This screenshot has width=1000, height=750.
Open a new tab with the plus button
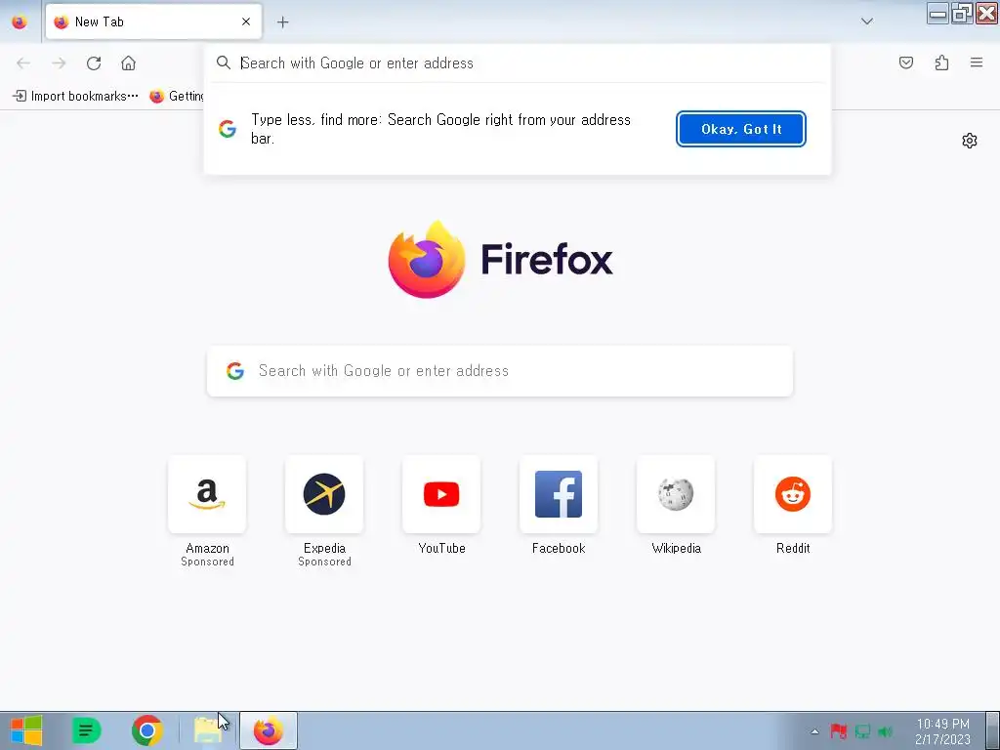coord(282,22)
